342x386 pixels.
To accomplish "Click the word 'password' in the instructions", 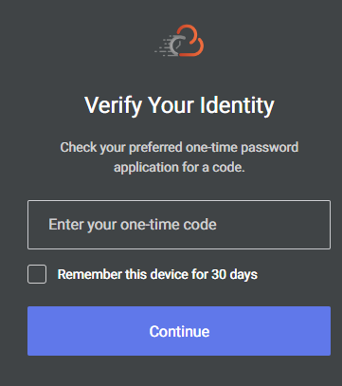I will (270, 147).
